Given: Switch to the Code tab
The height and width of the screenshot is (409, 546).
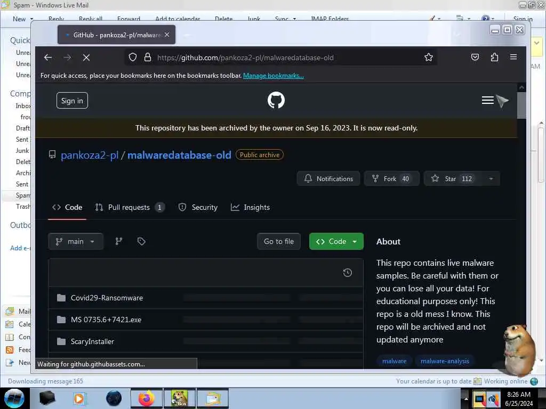Looking at the screenshot, I should [x=67, y=207].
